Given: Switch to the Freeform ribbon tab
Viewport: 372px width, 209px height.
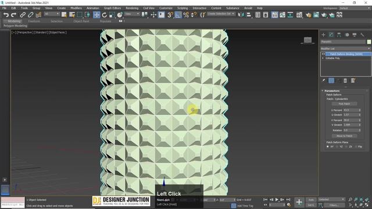Looking at the screenshot, I should 34,21.
